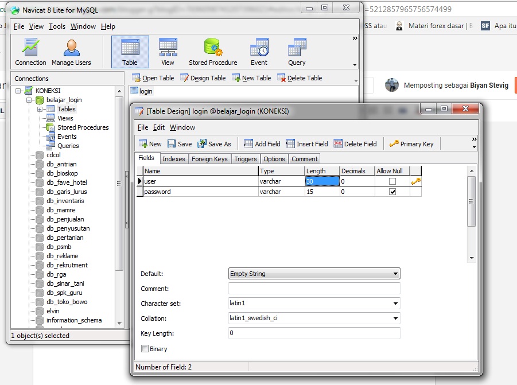Select the login table in object list
Image resolution: width=517 pixels, height=385 pixels.
[142, 91]
